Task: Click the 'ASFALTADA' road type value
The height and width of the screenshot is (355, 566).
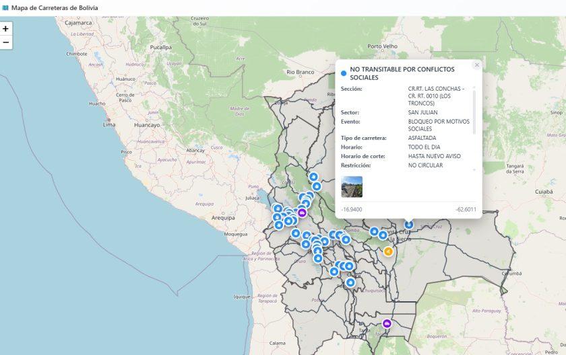Action: [x=422, y=138]
